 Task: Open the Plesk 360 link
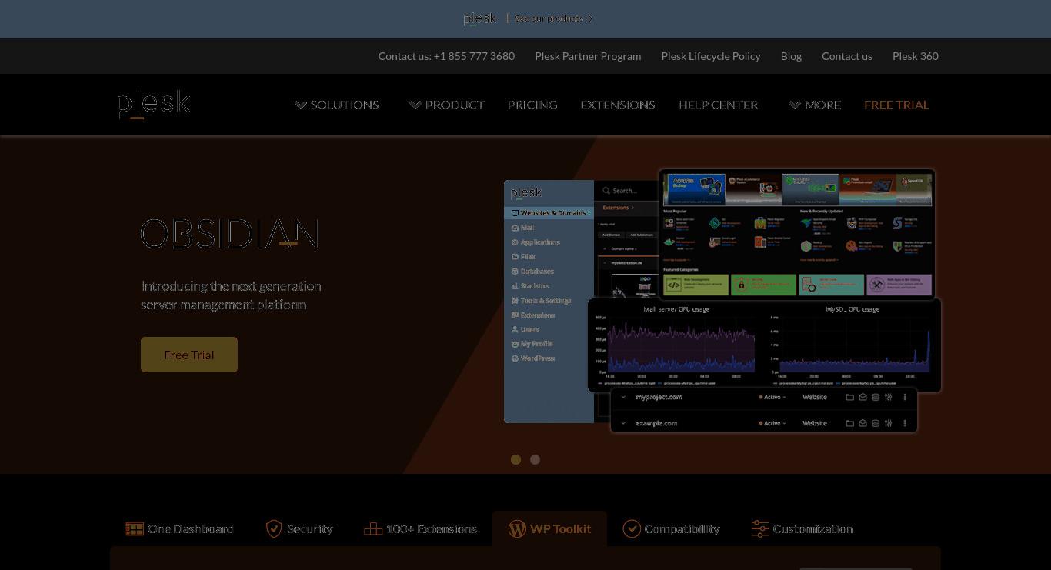click(x=916, y=56)
